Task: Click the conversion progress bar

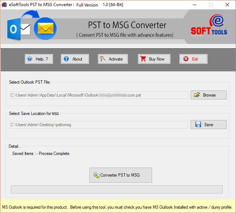Action: (117, 189)
